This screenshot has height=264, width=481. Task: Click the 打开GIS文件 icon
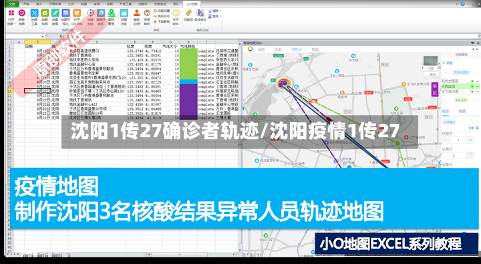[77, 13]
